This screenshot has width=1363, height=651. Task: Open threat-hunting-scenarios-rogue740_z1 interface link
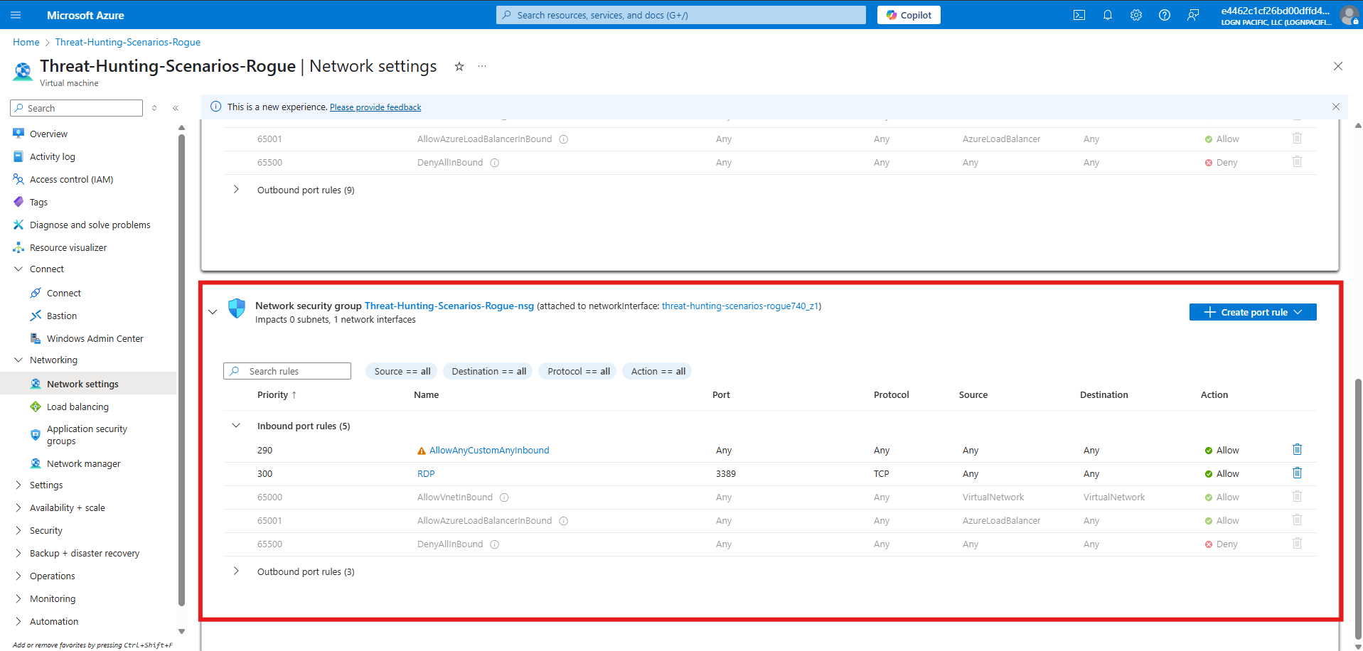point(740,306)
